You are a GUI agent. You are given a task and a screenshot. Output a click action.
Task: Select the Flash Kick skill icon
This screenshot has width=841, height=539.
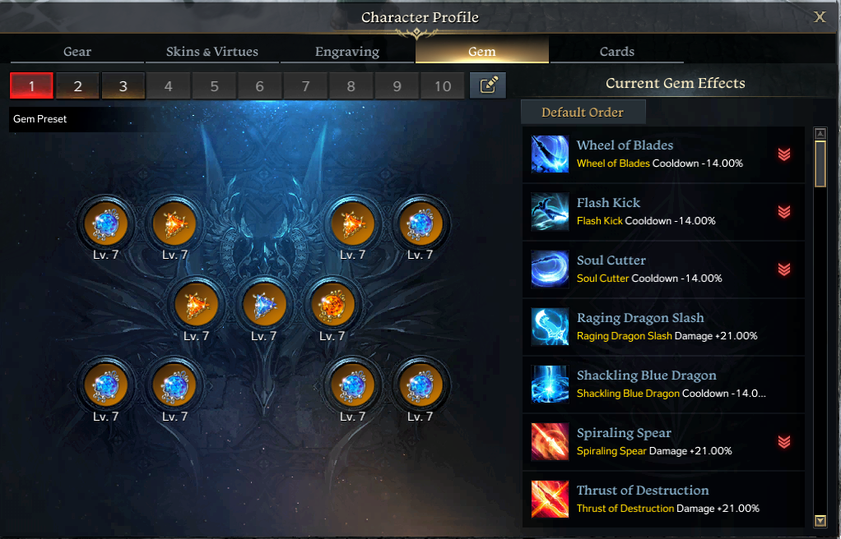click(550, 212)
